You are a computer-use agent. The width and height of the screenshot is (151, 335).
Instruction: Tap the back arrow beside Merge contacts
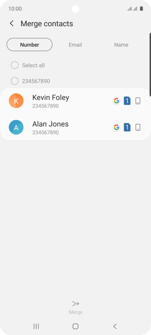coord(12,24)
